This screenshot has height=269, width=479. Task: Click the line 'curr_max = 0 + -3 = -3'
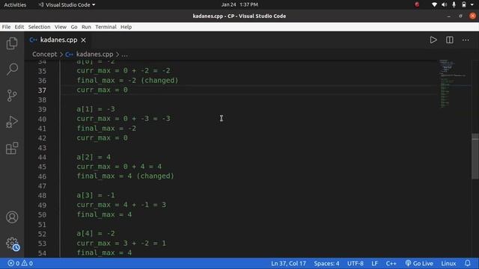(x=123, y=118)
